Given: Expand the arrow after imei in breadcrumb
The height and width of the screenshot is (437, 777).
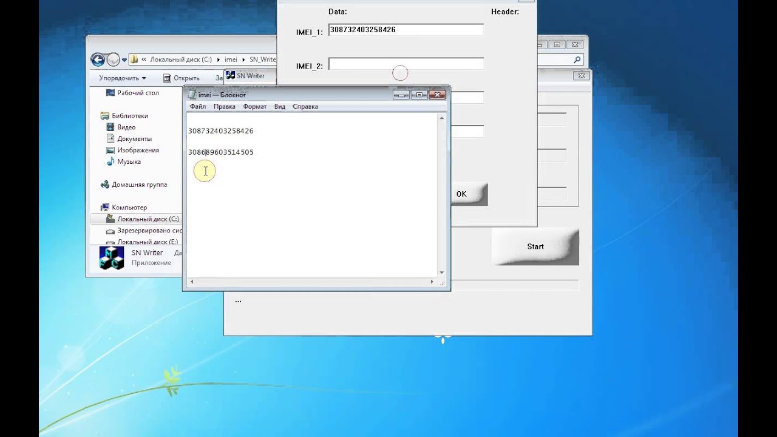Looking at the screenshot, I should click(x=243, y=59).
